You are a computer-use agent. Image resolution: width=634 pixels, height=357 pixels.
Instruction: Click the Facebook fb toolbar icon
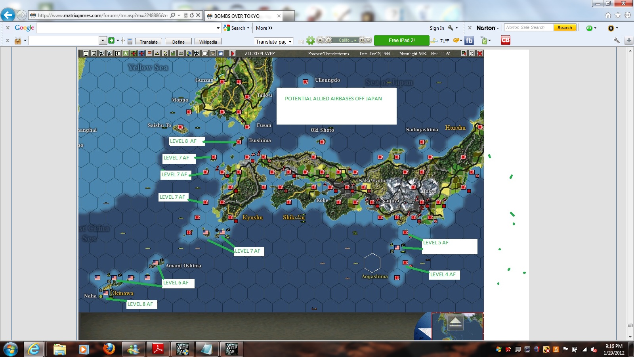(469, 40)
